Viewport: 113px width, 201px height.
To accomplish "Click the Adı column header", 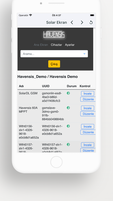I will (x=21, y=86).
